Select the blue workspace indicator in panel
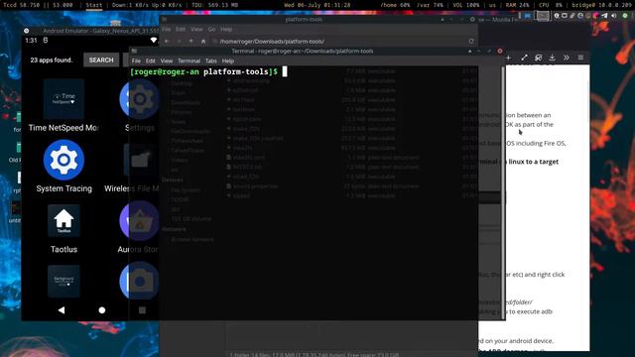635x357 pixels. (x=527, y=16)
